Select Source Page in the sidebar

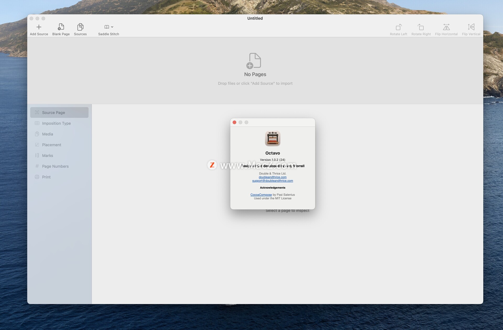coord(53,112)
